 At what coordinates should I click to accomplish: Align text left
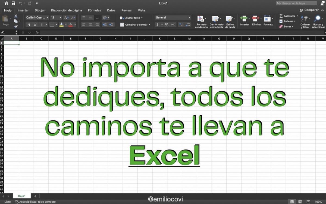tap(84, 25)
